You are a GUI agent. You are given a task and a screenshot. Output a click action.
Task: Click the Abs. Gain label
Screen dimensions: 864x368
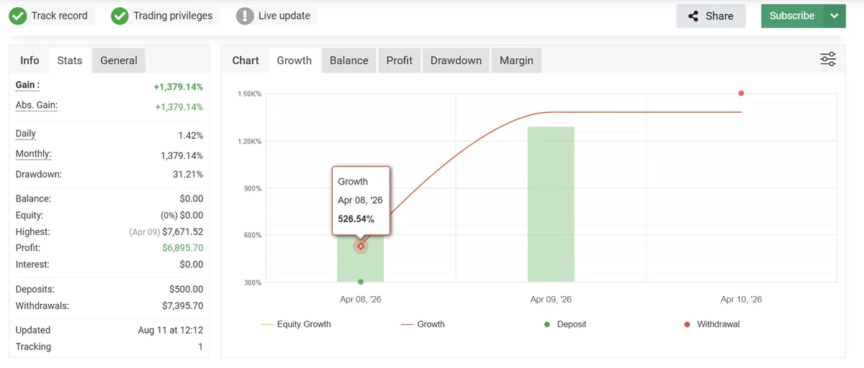point(37,105)
